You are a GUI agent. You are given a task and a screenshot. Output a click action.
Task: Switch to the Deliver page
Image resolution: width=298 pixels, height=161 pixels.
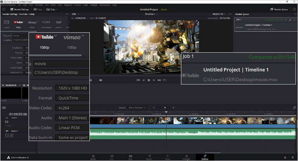point(205,158)
